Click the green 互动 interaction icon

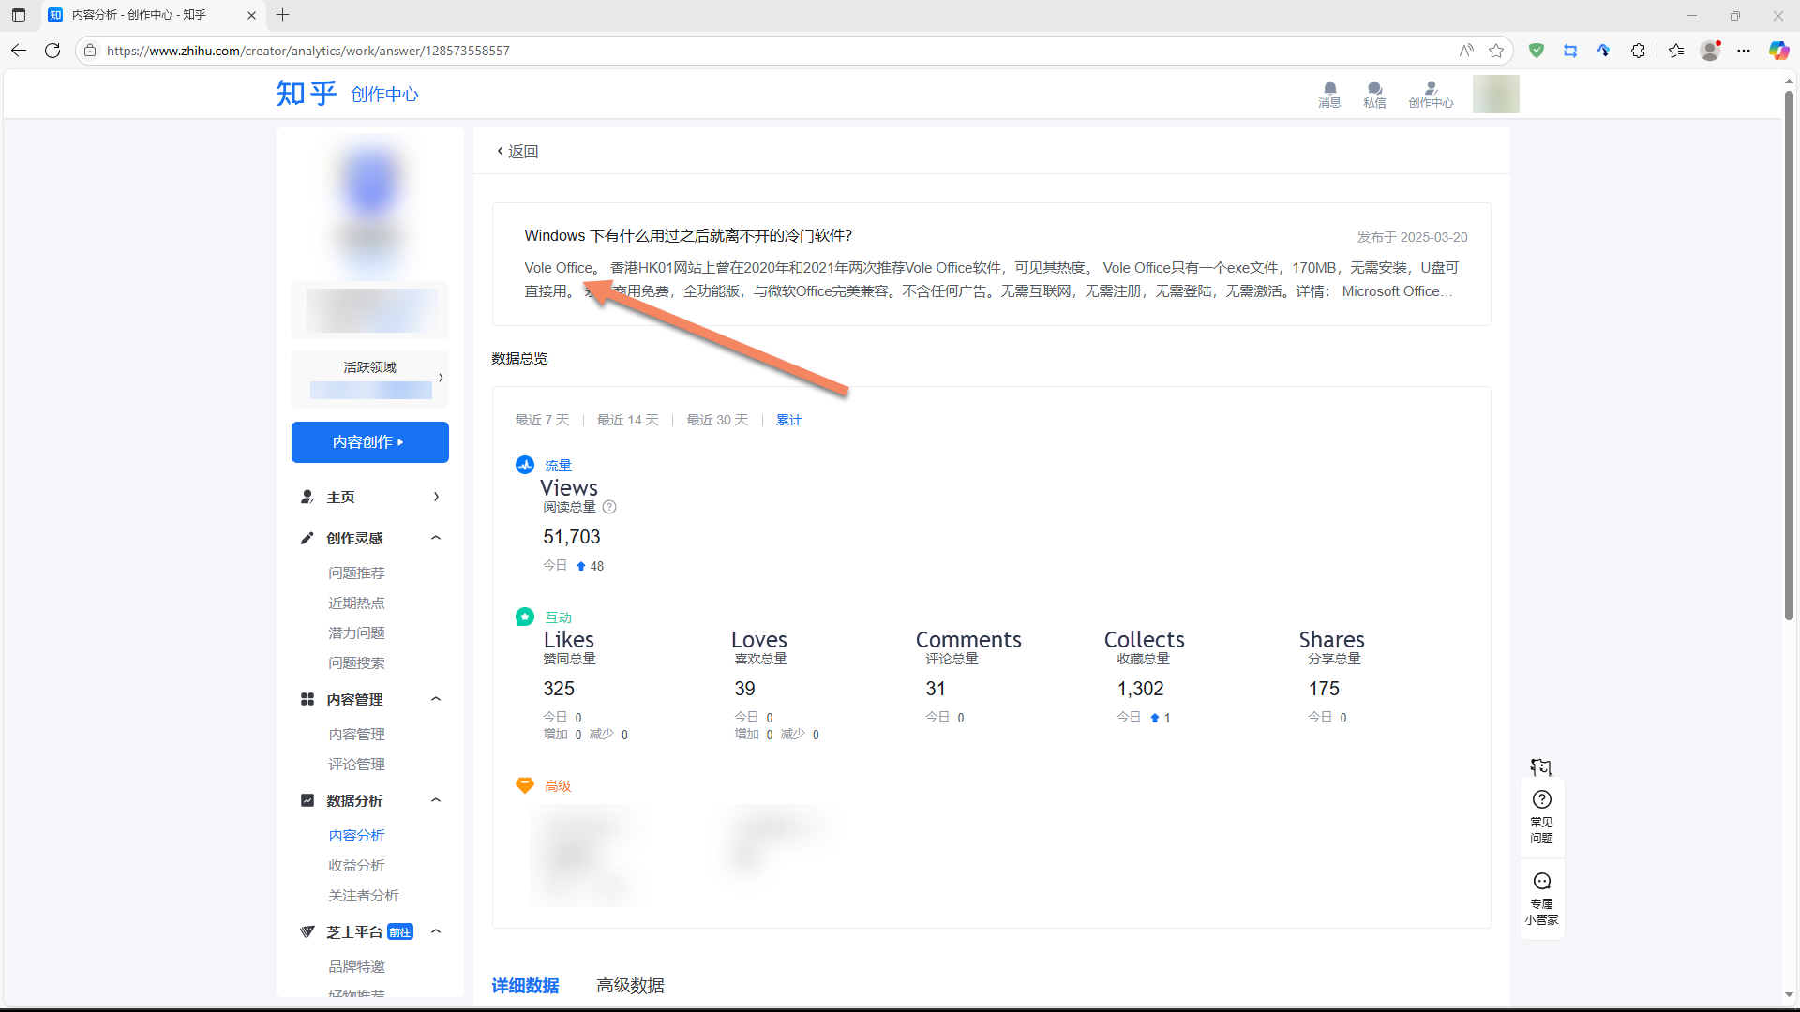pos(525,617)
